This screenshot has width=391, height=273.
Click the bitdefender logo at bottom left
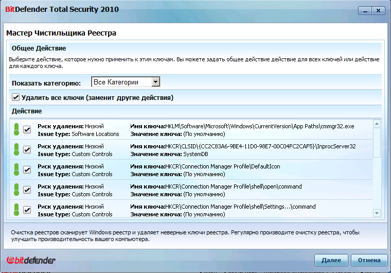31,260
